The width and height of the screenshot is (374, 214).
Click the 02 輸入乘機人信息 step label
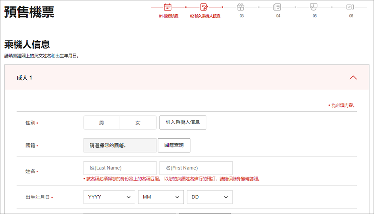click(x=205, y=16)
